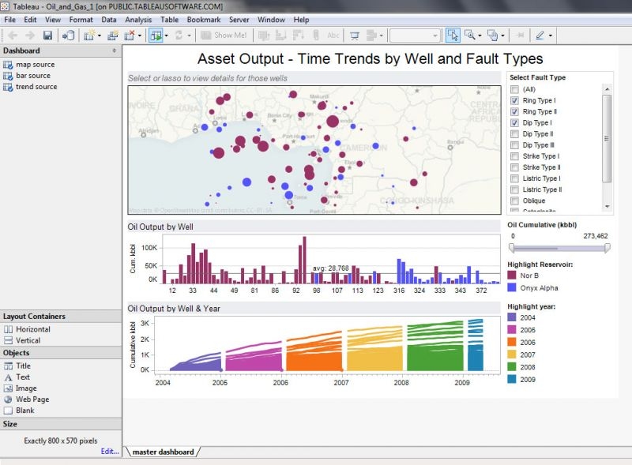
Task: Select the Web Page object
Action: [x=32, y=399]
